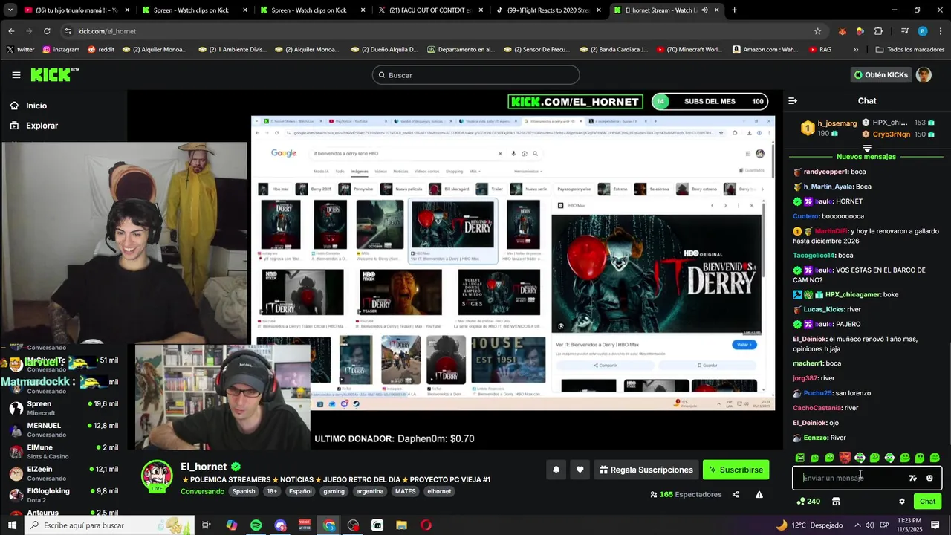Open ElZeein channel in sidebar

point(63,473)
